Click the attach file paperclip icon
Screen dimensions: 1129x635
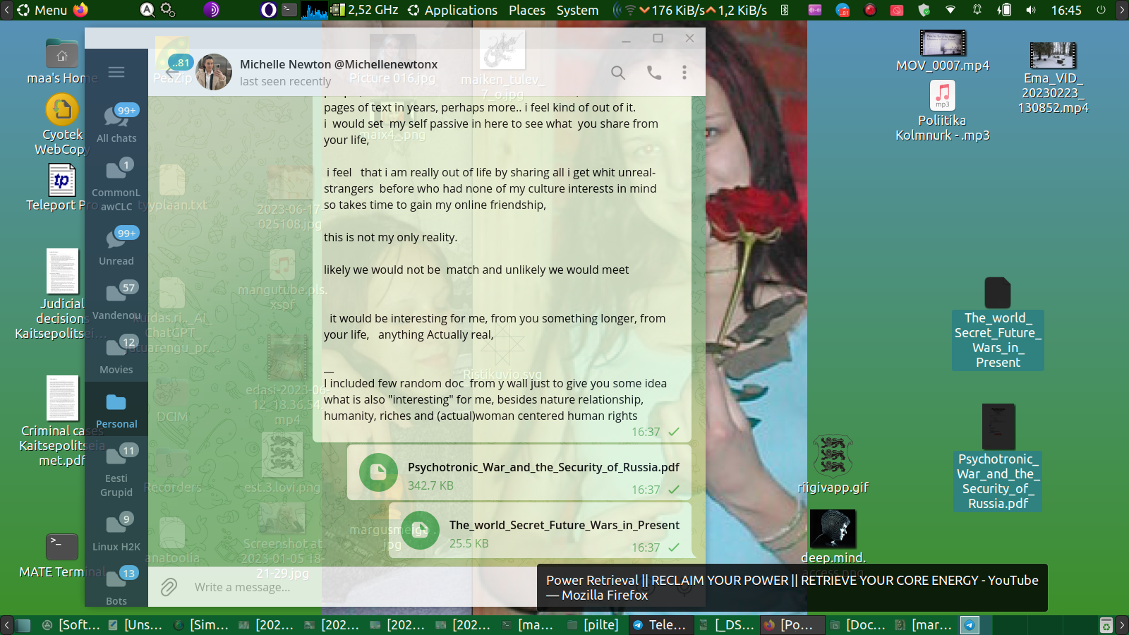pyautogui.click(x=169, y=587)
